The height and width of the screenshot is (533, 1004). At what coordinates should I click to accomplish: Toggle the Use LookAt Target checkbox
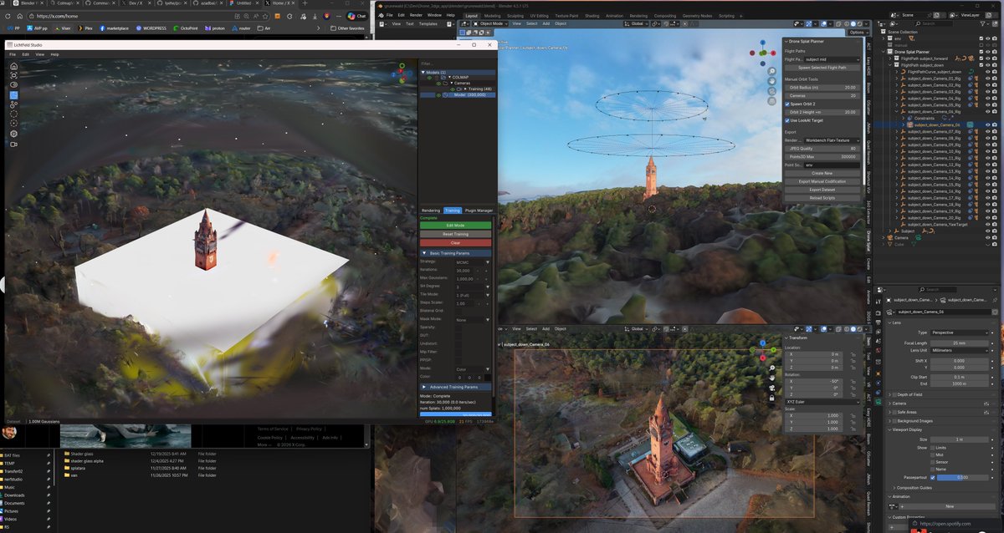click(x=786, y=120)
